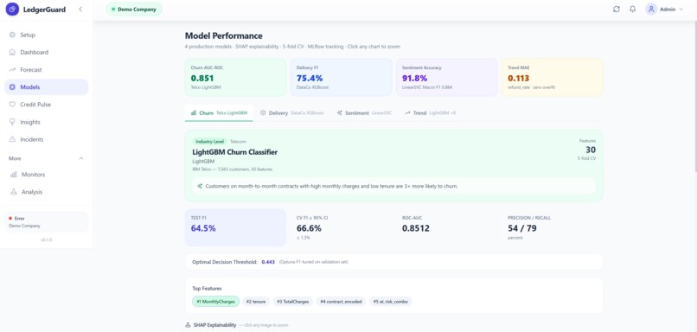Open the Incidents page
Viewport: 697px width, 332px height.
point(46,139)
